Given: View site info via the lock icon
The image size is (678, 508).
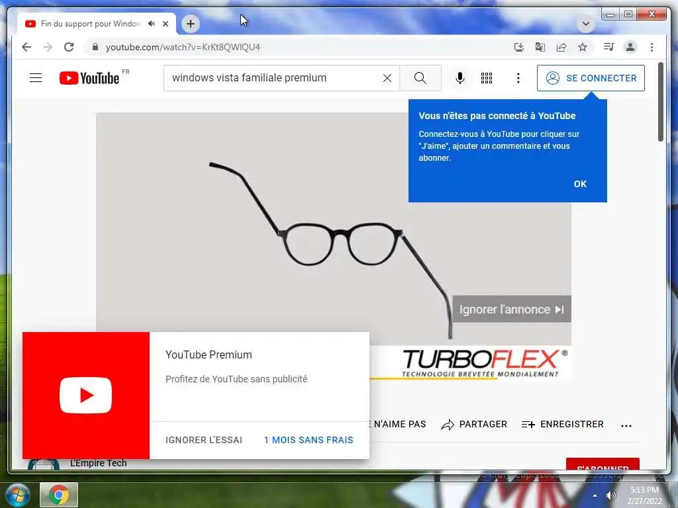Looking at the screenshot, I should coord(95,47).
